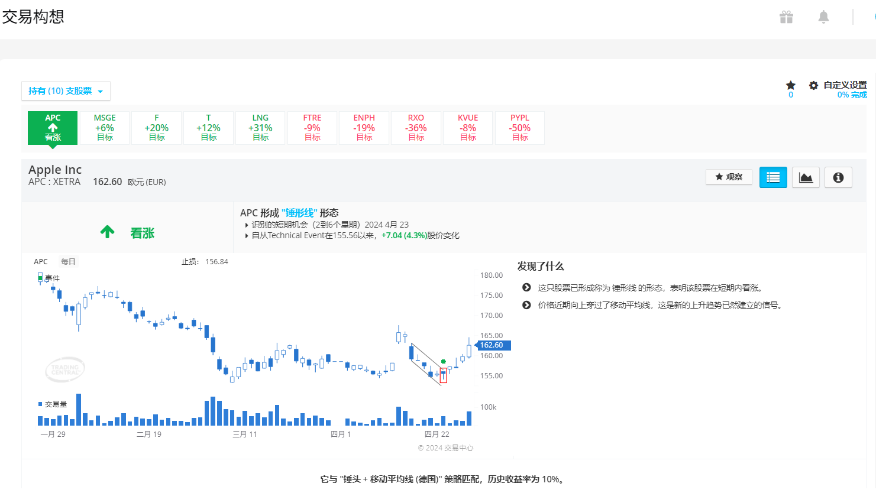Switch to list detail view
The image size is (876, 493).
[773, 177]
